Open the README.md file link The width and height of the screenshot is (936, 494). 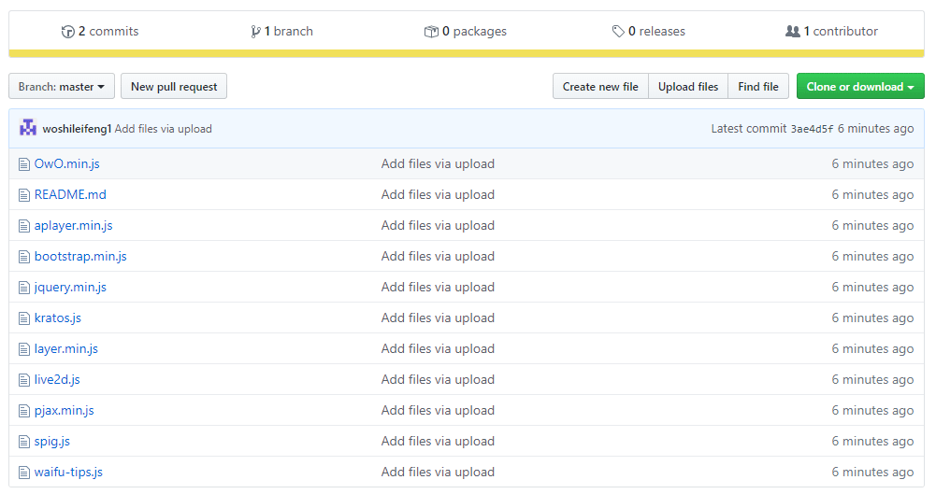(70, 195)
